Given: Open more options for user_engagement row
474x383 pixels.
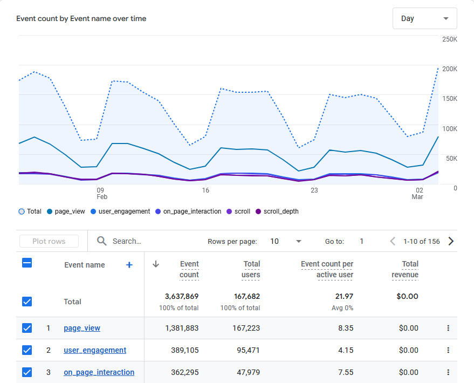Looking at the screenshot, I should [x=448, y=350].
